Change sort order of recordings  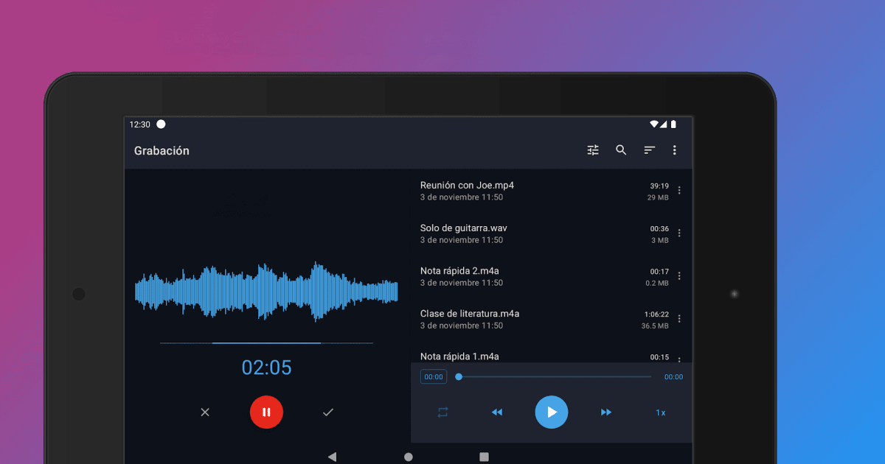coord(649,150)
